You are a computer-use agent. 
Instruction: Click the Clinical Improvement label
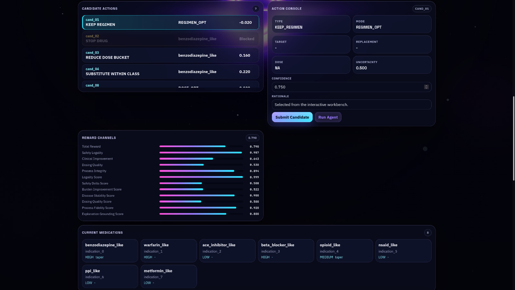97,159
